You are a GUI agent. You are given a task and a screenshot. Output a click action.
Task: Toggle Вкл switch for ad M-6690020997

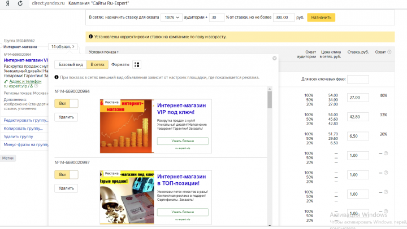click(66, 175)
